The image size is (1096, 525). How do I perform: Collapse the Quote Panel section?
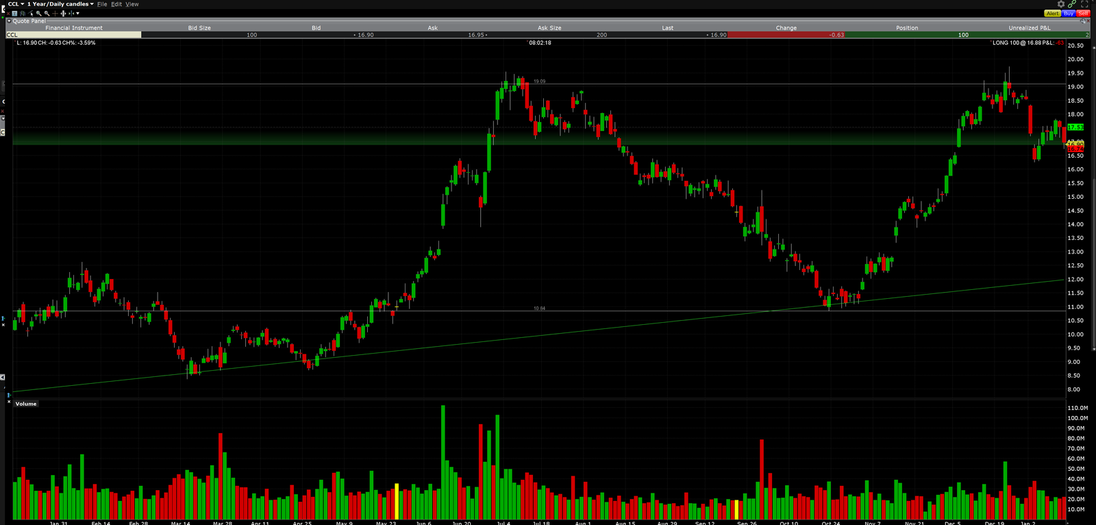(x=9, y=21)
